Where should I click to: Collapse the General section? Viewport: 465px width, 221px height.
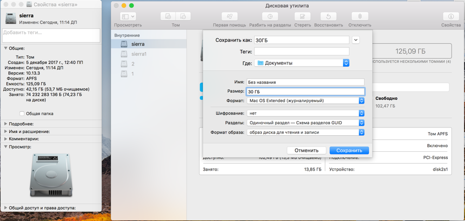6,48
